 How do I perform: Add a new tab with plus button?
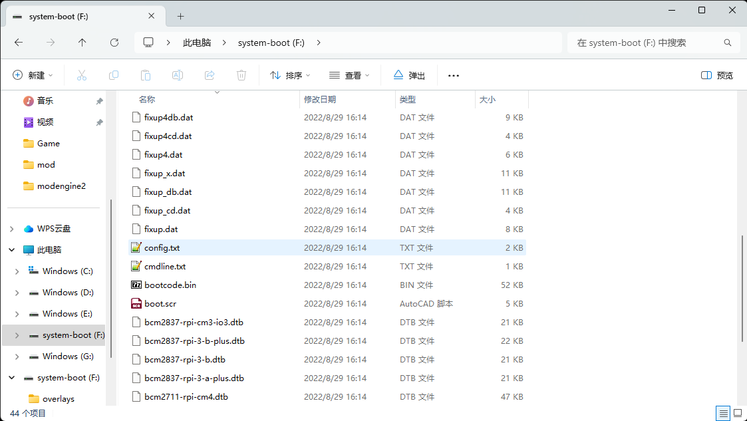[x=180, y=17]
